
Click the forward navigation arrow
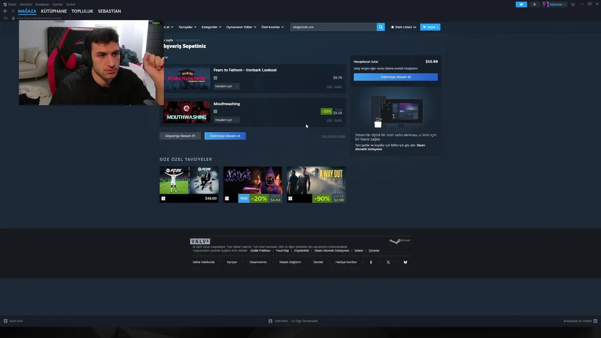(x=12, y=11)
